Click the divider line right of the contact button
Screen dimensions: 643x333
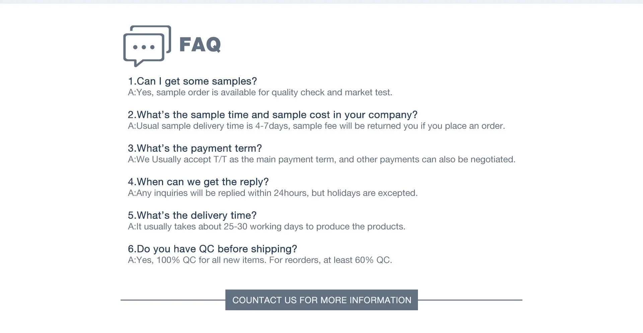click(470, 300)
